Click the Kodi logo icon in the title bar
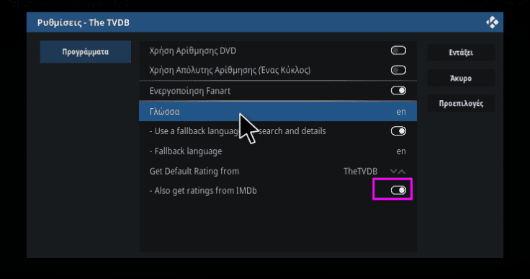This screenshot has height=279, width=530. point(492,22)
